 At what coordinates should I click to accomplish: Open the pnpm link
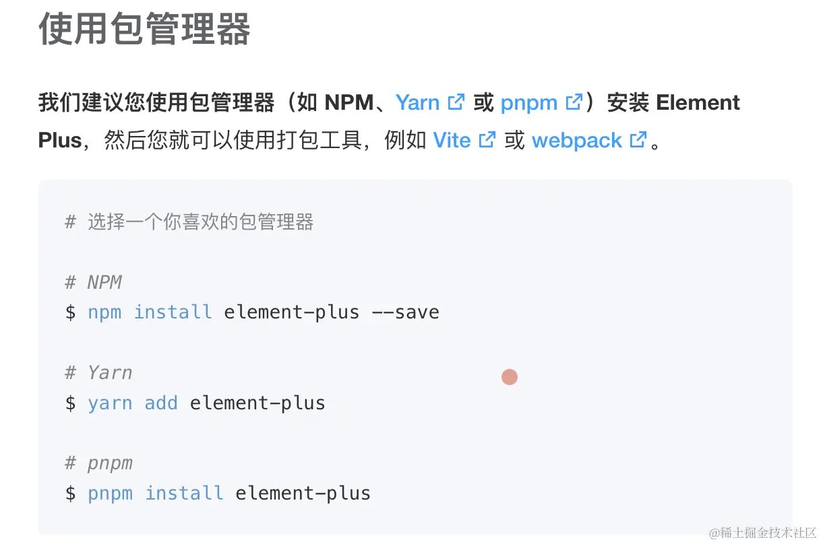pyautogui.click(x=529, y=103)
